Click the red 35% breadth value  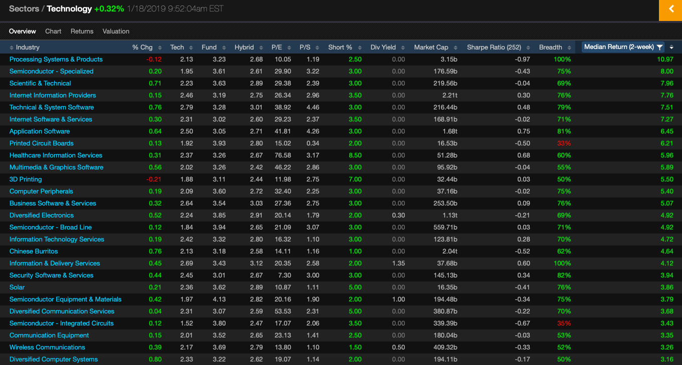564,323
